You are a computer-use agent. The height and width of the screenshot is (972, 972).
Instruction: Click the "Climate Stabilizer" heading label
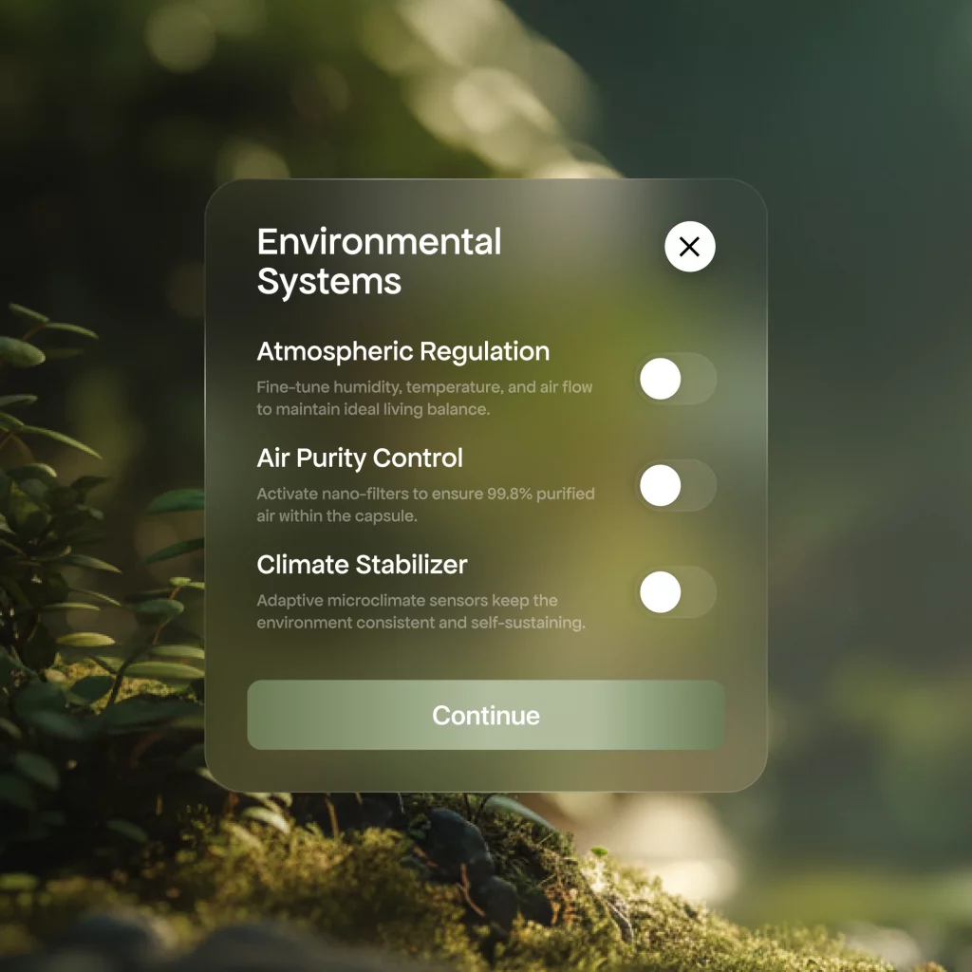point(362,564)
